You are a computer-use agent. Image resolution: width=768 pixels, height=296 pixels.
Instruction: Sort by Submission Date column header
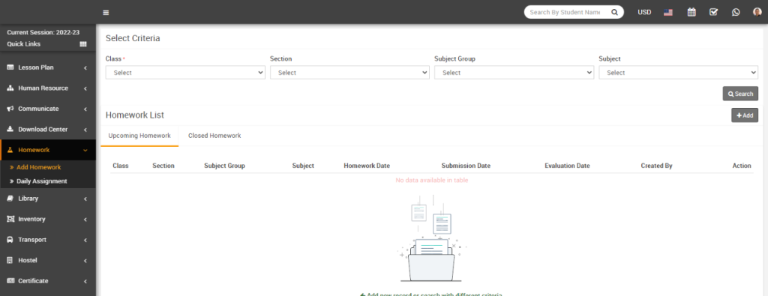pos(466,166)
